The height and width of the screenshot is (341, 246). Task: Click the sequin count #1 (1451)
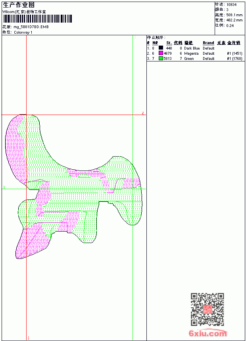coord(234,53)
